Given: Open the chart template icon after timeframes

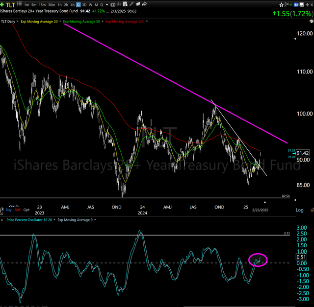Looking at the screenshot, I should (113, 4).
